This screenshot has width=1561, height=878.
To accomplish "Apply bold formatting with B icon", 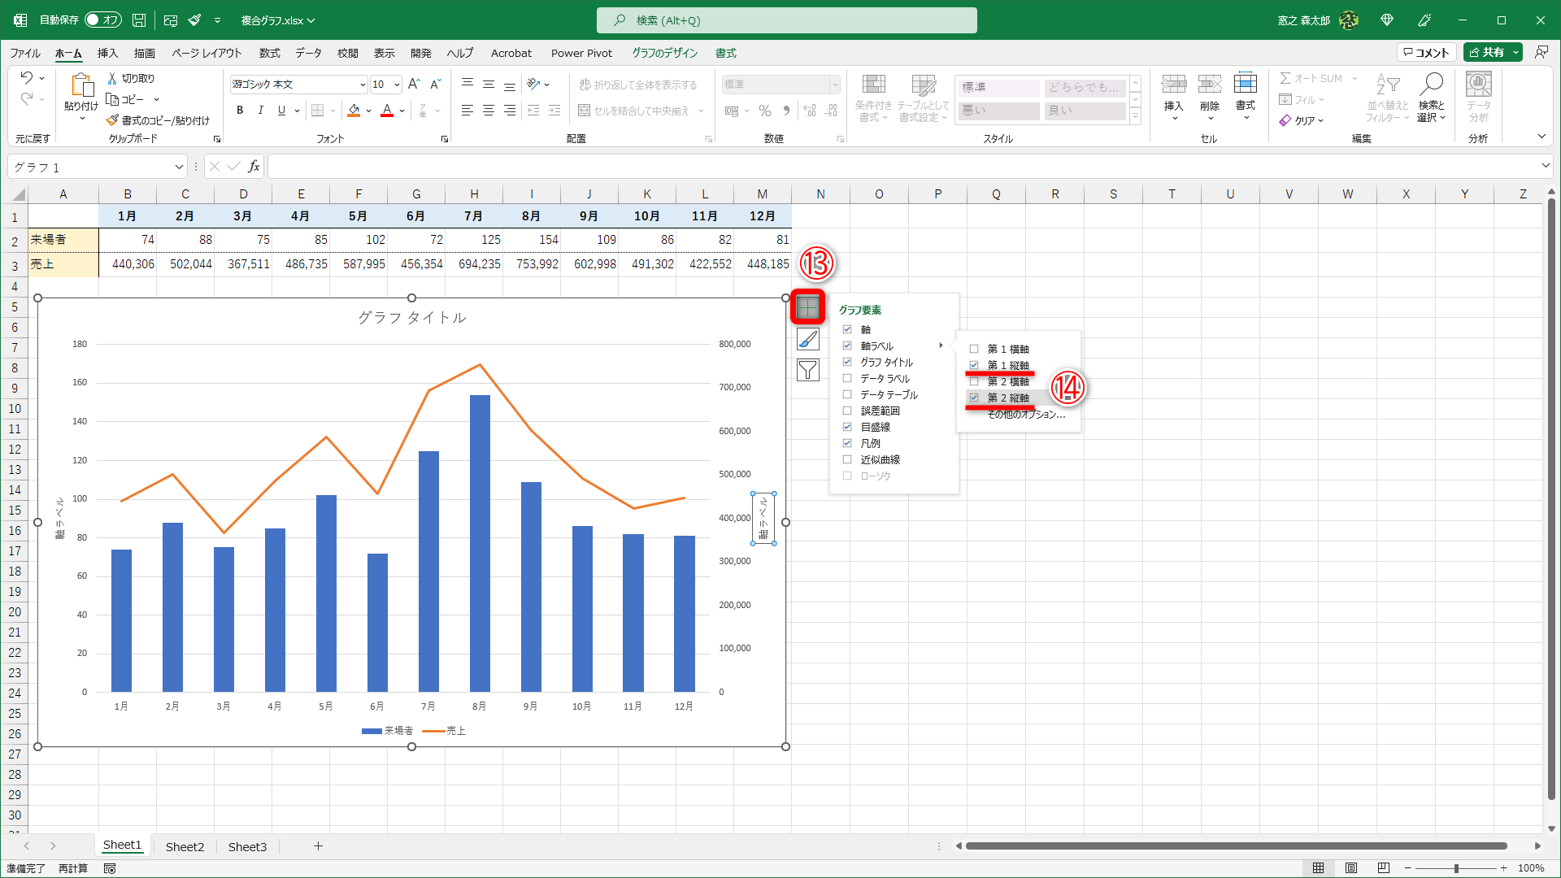I will [x=240, y=111].
